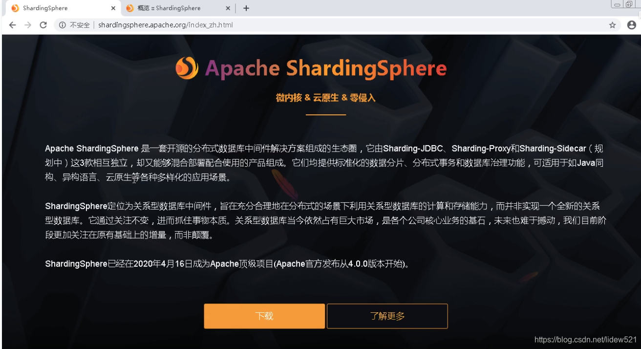Image resolution: width=641 pixels, height=349 pixels.
Task: Click the Apache ShardingSphere heading text
Action: click(326, 68)
